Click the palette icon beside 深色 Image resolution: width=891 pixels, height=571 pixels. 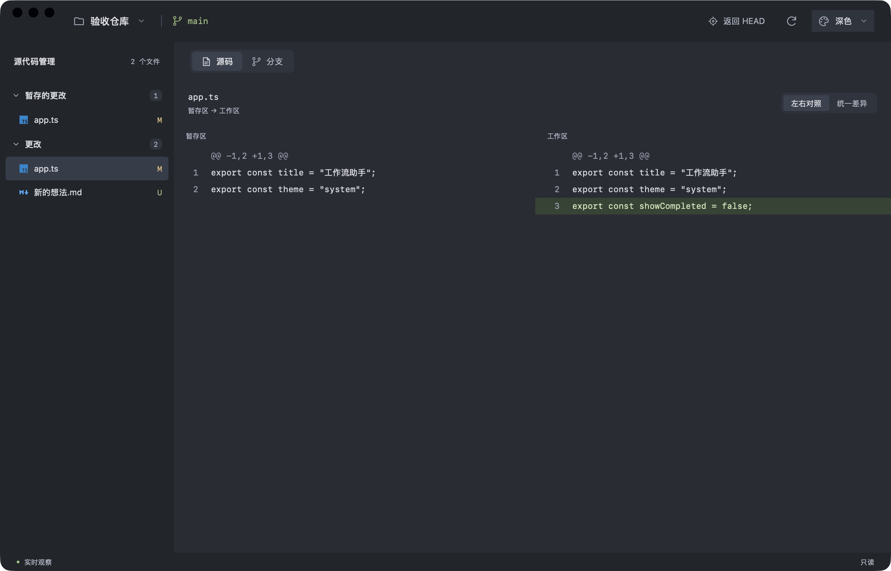(x=823, y=21)
